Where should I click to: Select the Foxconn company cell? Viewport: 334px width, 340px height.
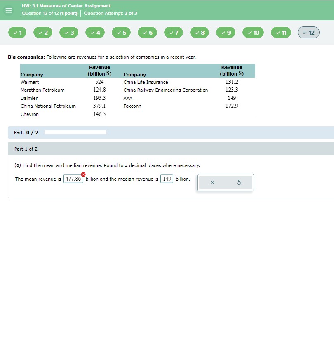coord(132,106)
